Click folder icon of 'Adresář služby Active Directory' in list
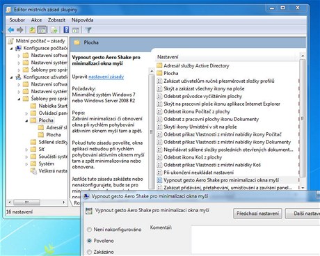This screenshot has width=320, height=256. (159, 65)
